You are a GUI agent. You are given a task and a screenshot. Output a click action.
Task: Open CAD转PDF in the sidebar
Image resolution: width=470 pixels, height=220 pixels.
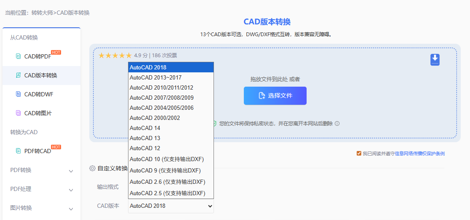38,56
